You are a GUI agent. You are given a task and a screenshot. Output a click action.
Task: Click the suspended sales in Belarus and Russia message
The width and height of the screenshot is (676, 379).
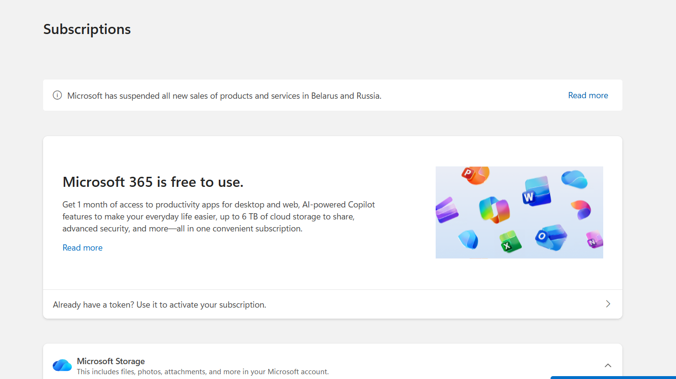(224, 96)
